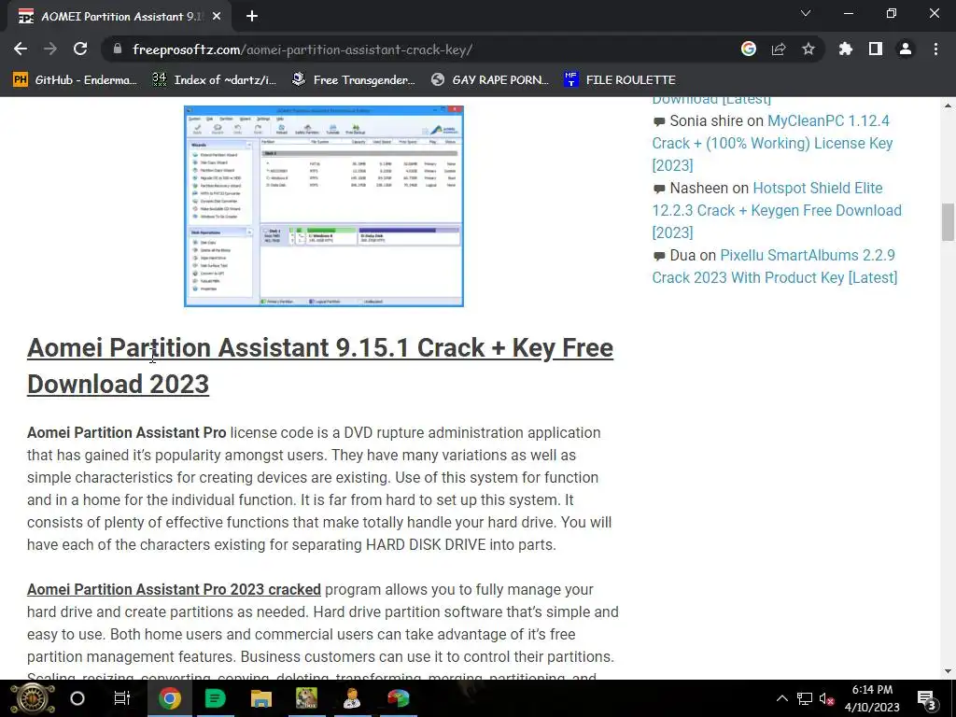Click the Dua comment author text
956x717 pixels.
point(682,255)
